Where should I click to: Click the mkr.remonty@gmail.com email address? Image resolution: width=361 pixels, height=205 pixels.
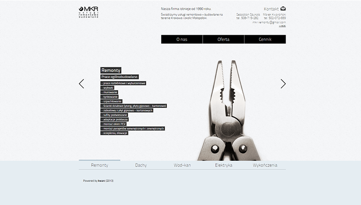269,22
